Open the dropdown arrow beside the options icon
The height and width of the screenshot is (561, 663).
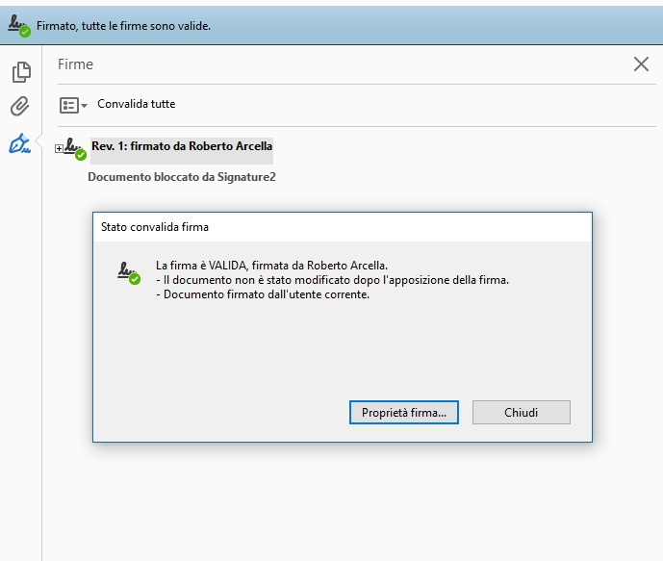pos(85,105)
